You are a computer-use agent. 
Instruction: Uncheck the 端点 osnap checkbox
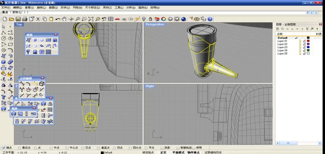4,148
